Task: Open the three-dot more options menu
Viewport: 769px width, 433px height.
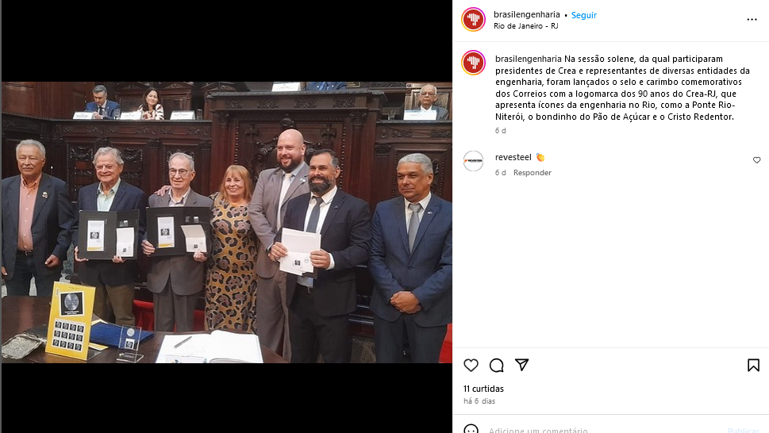Action: [752, 20]
